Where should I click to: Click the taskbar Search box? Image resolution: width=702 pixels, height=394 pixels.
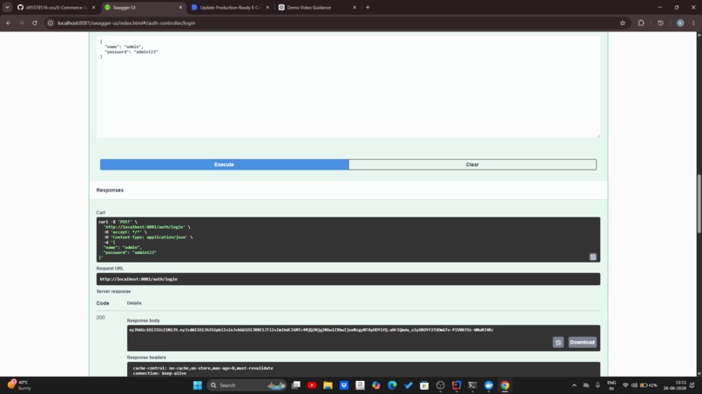(246, 385)
